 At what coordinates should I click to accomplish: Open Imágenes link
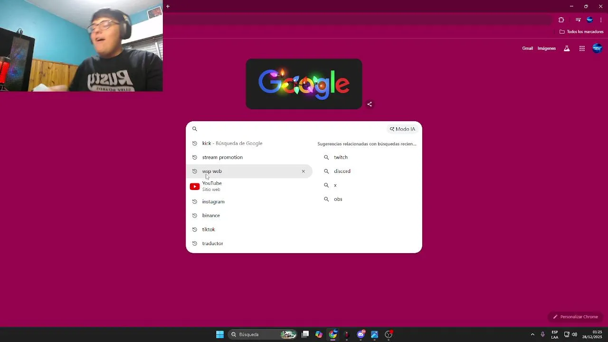click(547, 48)
